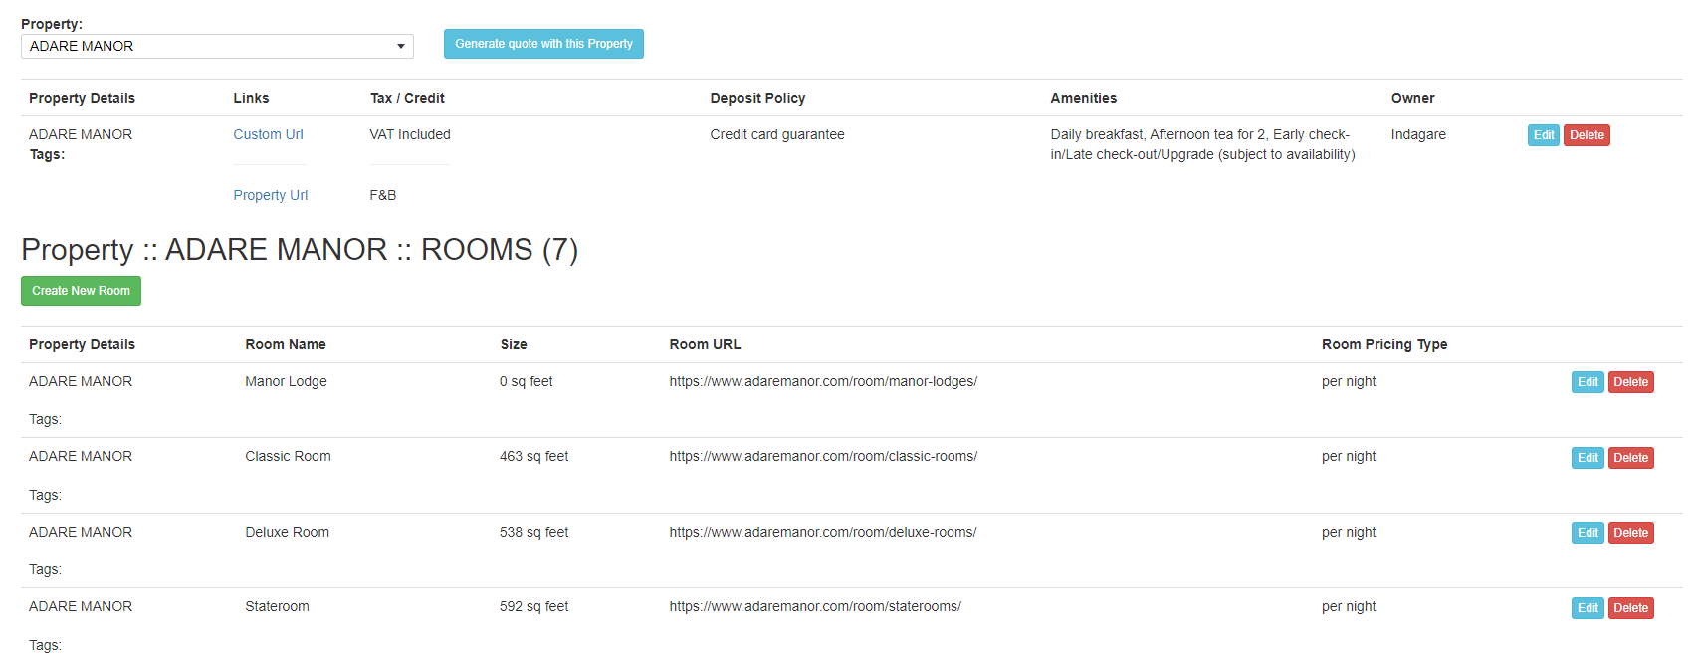Viewport: 1695px width, 661px height.
Task: Click the Size column header
Action: [514, 344]
